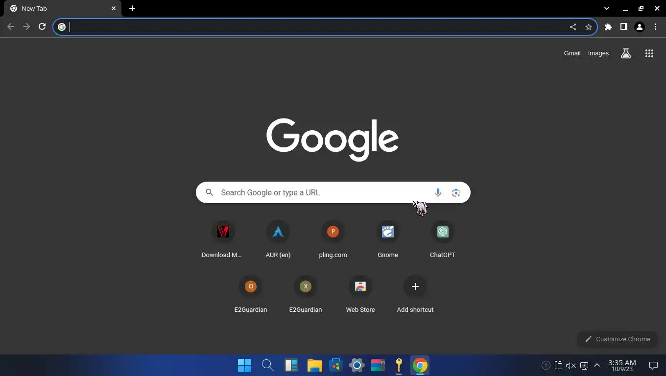666x376 pixels.
Task: Open the Start menu on the taskbar
Action: coord(244,365)
